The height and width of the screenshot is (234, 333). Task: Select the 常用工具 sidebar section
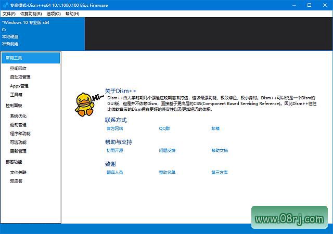point(31,58)
